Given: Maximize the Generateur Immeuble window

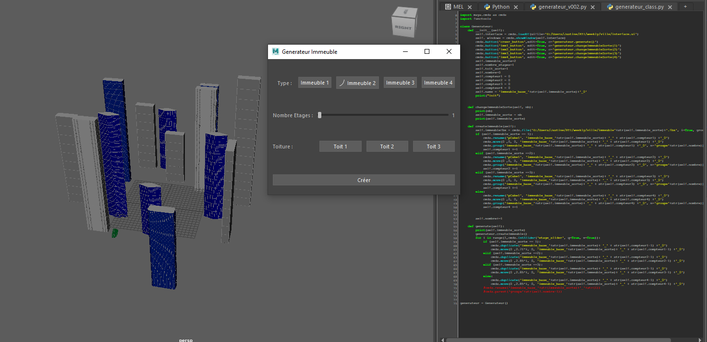Looking at the screenshot, I should coord(427,51).
